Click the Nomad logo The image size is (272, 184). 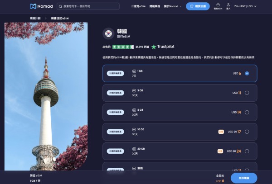tap(41, 6)
